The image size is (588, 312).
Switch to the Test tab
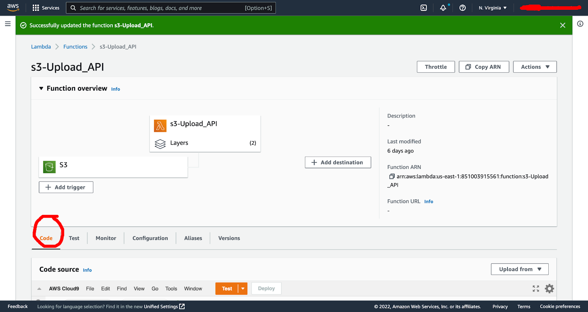74,238
